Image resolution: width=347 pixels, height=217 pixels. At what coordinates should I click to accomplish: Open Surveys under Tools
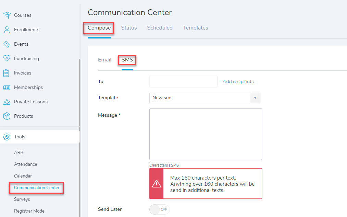(22, 199)
